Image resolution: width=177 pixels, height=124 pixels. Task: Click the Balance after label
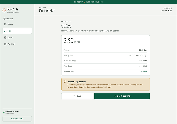coord(69,72)
